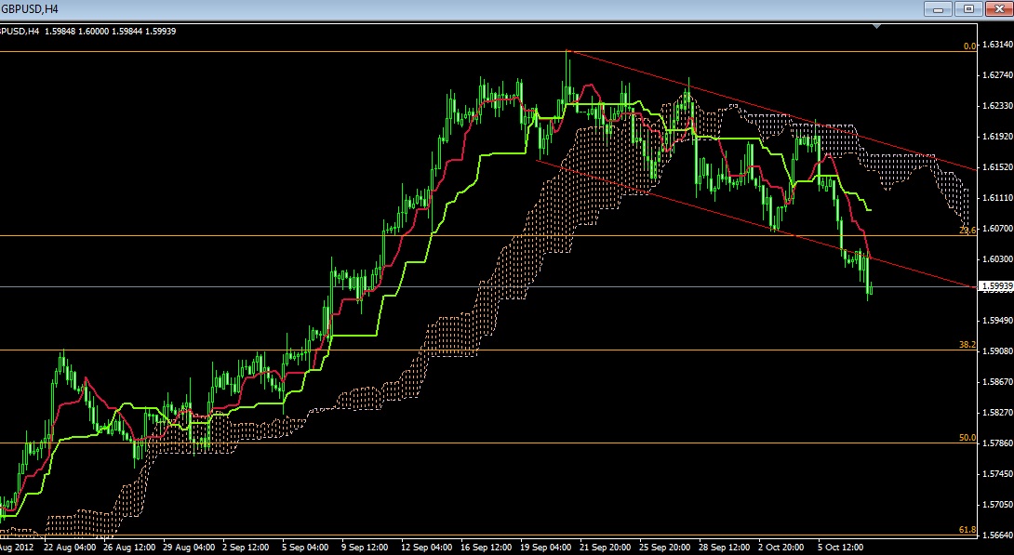Click the 1.62330 price axis label
This screenshot has width=1014, height=555.
pos(996,105)
